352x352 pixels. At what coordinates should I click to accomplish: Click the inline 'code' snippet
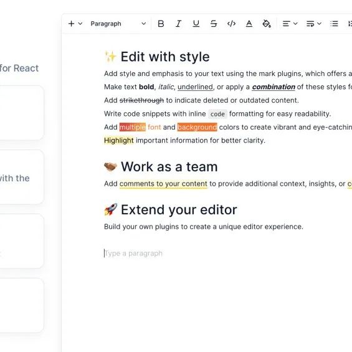point(217,114)
